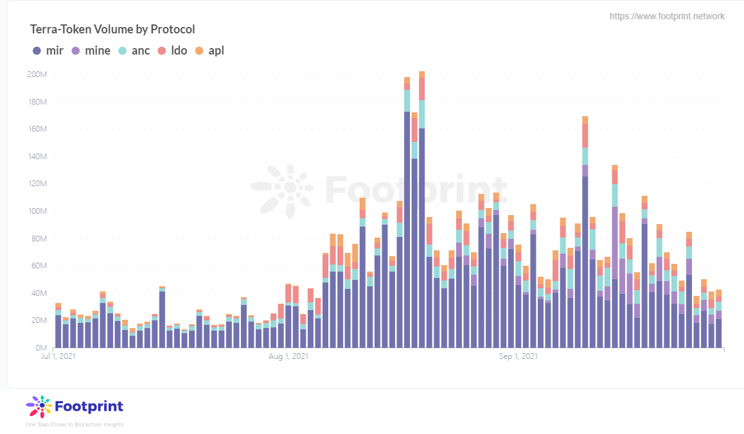The image size is (744, 434).
Task: Click the Footprint flower logo icon
Action: pyautogui.click(x=39, y=406)
